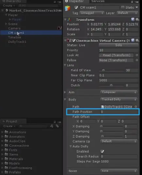Click the Cinemachine Virtual Camera component icon

coord(69,41)
